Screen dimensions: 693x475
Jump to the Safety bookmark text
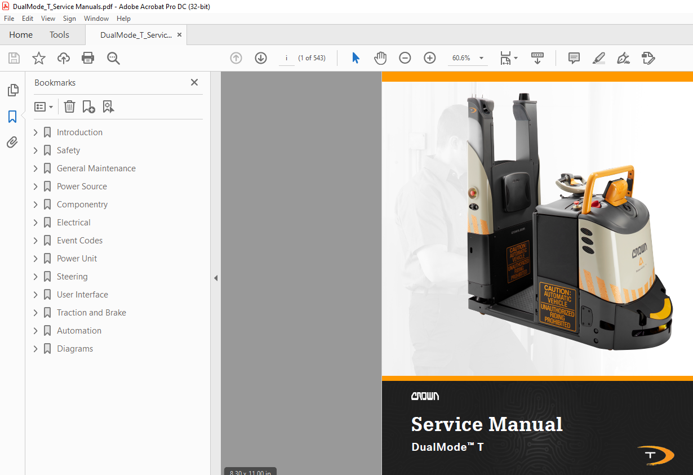point(68,150)
